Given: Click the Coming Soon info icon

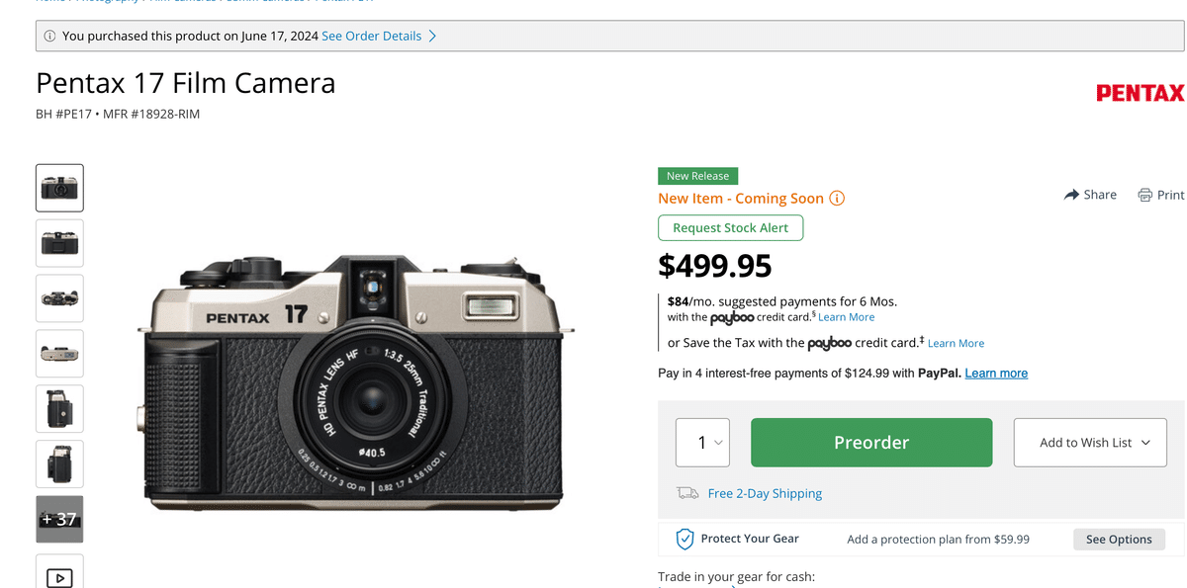Looking at the screenshot, I should pyautogui.click(x=837, y=198).
